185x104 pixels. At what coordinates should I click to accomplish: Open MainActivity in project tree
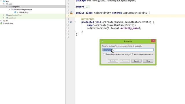[24, 12]
